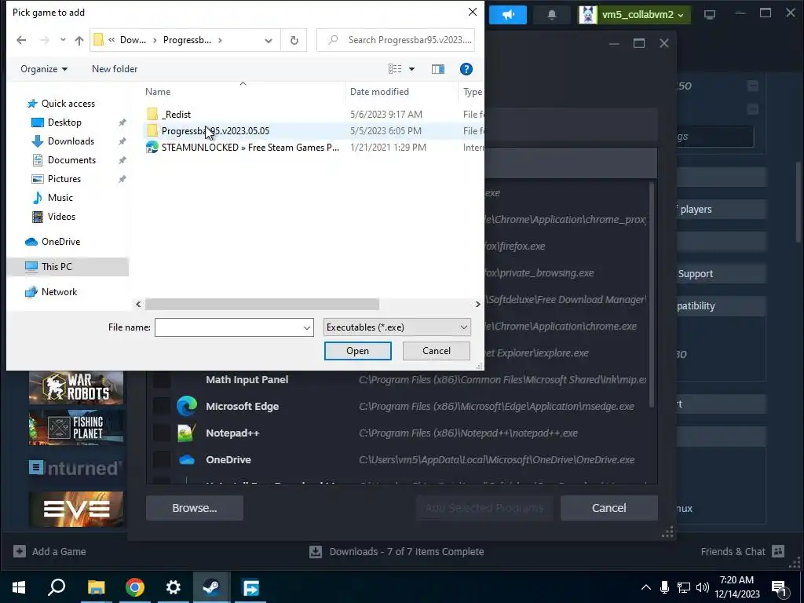Open Downloads in navigation pane

pyautogui.click(x=71, y=141)
